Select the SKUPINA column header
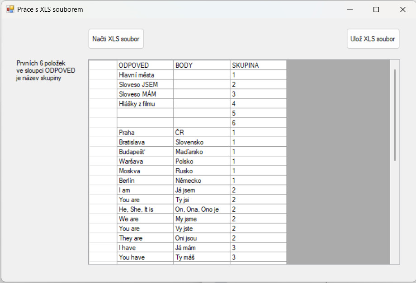 coord(258,65)
